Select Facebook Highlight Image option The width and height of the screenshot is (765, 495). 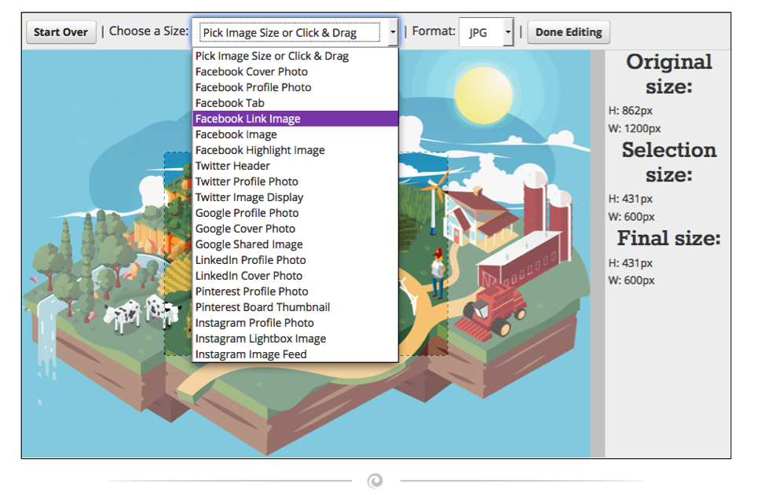(x=295, y=150)
